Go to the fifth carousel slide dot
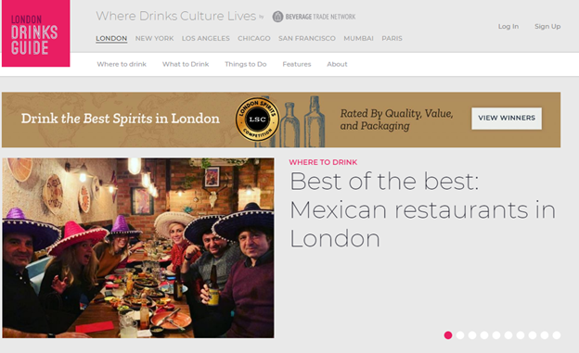Viewport: 579px width, 353px height. tap(496, 335)
